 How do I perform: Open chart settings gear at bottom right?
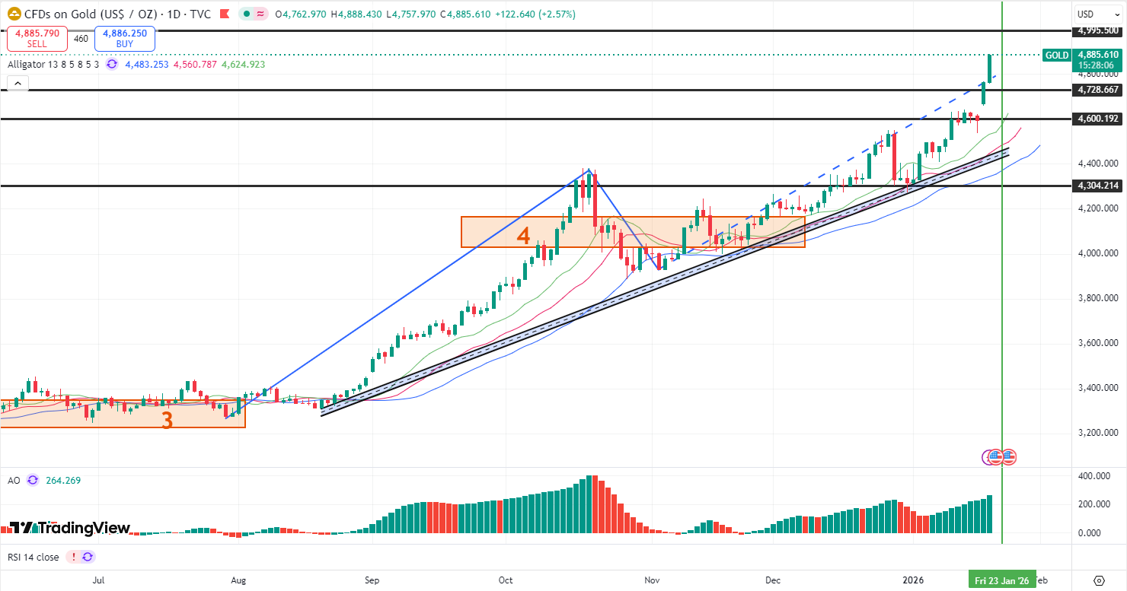click(x=1099, y=580)
